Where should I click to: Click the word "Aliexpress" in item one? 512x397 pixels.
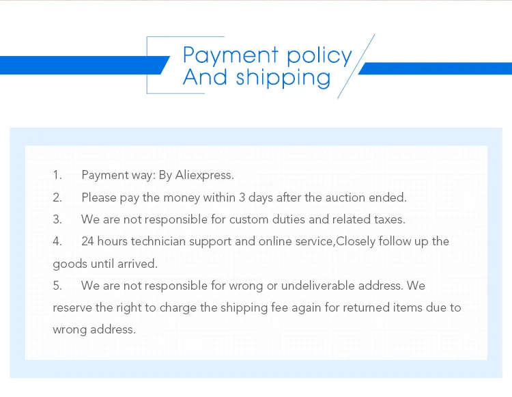click(x=203, y=176)
